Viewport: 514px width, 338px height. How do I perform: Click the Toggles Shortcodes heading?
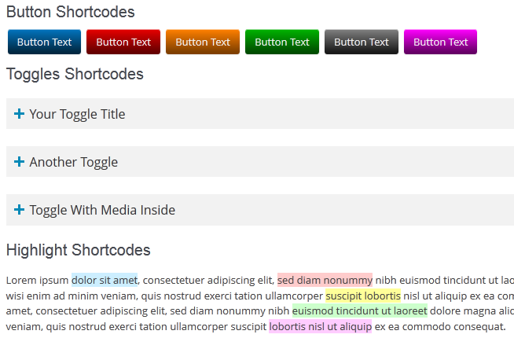tap(75, 74)
